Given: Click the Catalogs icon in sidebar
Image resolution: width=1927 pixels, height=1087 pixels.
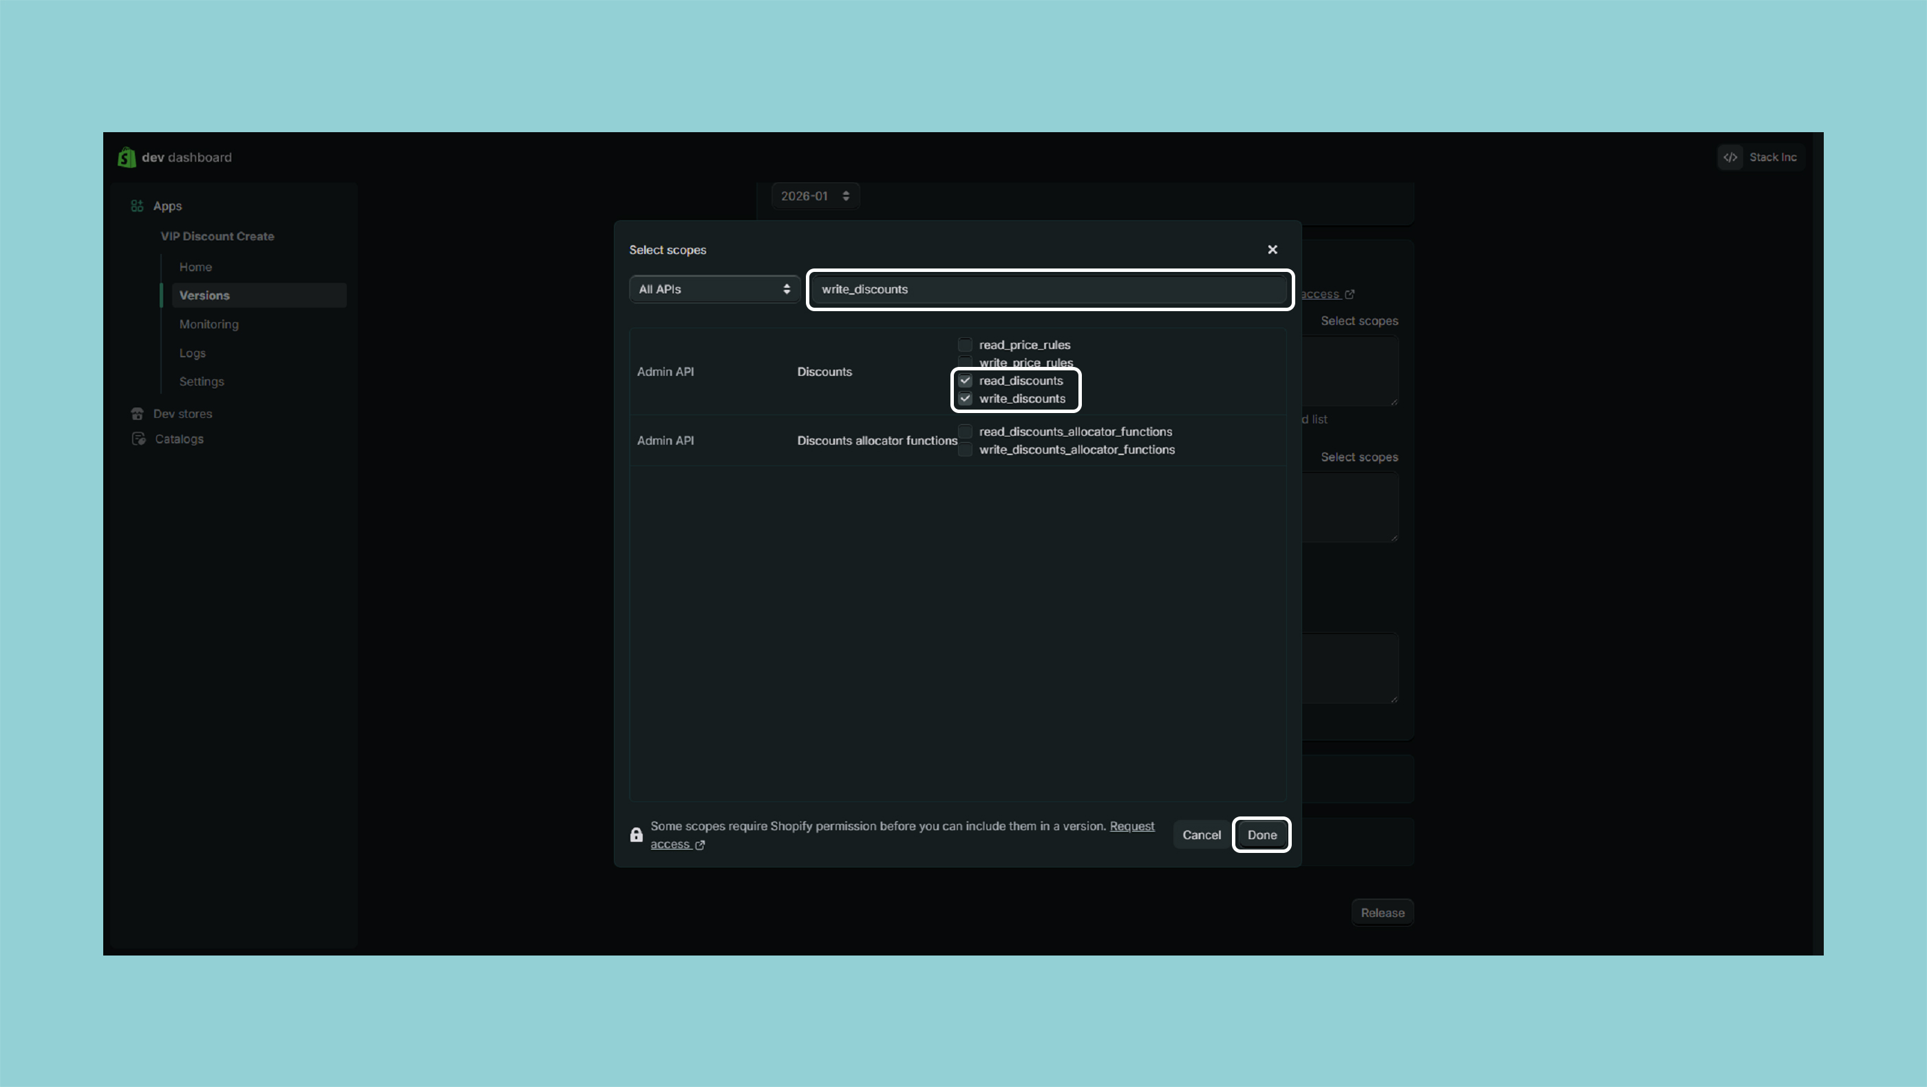Looking at the screenshot, I should point(138,439).
